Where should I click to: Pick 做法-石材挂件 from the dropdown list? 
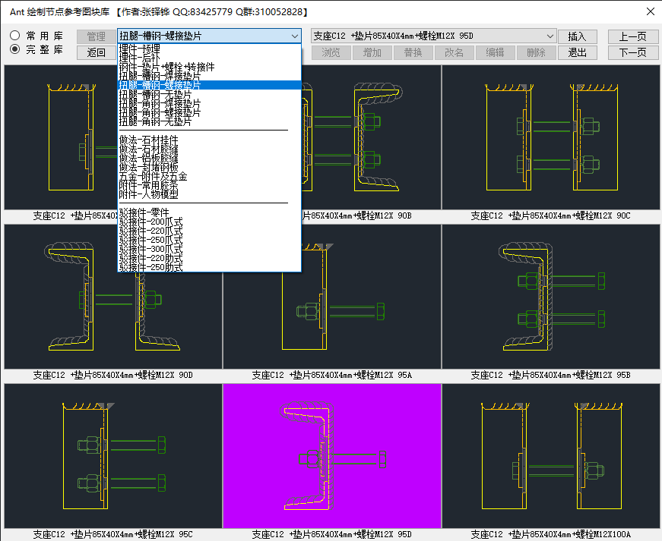pos(148,140)
